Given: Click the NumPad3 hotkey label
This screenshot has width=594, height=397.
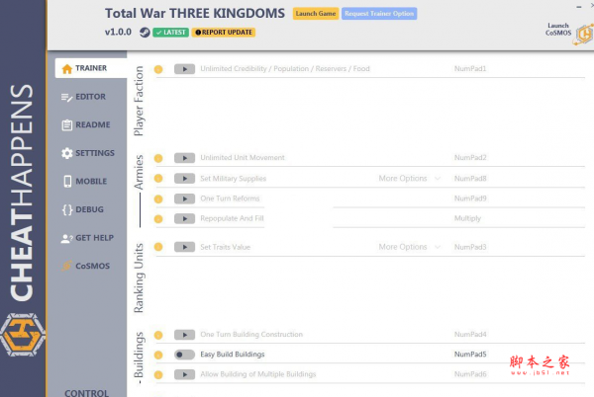Looking at the screenshot, I should tap(470, 247).
